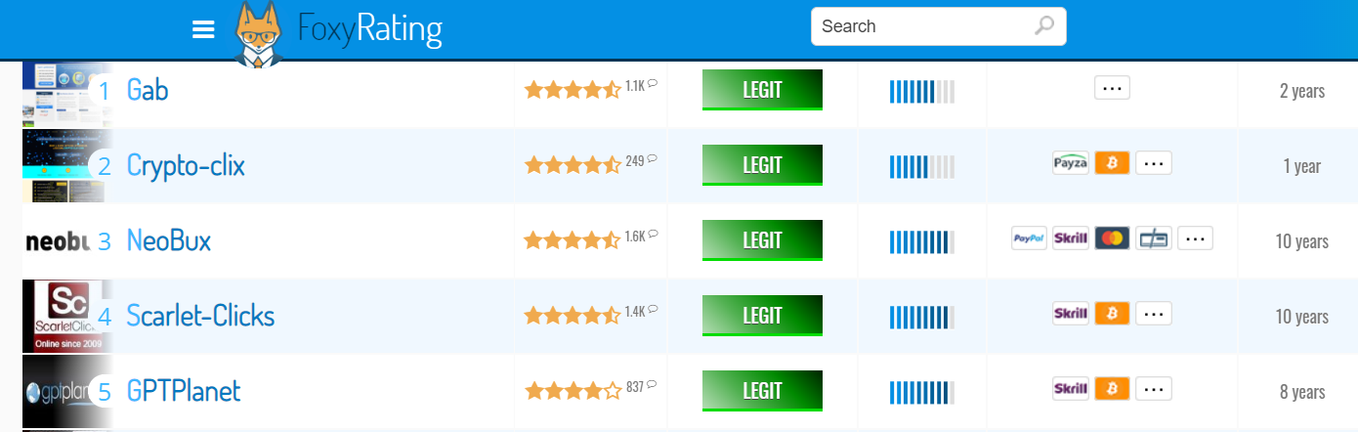Expand more payment options for Scarlet-Clicks
The height and width of the screenshot is (432, 1358).
[1154, 314]
